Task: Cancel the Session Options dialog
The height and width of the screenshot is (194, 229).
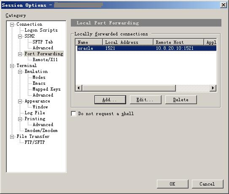Action: click(x=207, y=184)
